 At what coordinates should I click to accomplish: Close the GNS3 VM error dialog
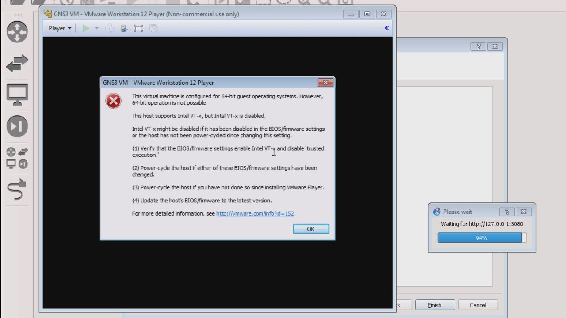pos(325,83)
